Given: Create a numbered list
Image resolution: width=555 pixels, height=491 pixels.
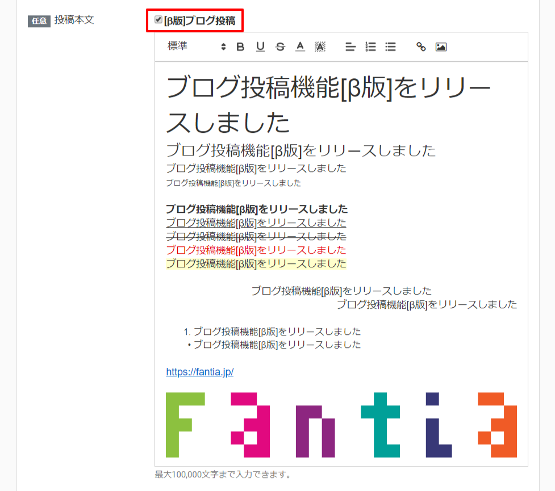Looking at the screenshot, I should [x=370, y=47].
